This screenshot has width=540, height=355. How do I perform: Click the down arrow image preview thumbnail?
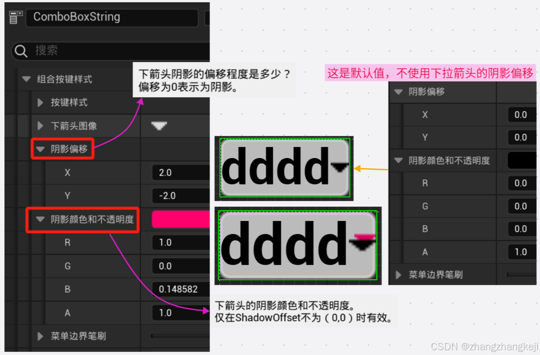[158, 126]
